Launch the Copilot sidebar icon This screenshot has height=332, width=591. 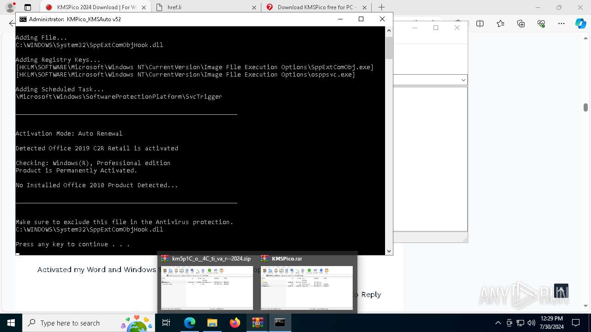pyautogui.click(x=580, y=24)
